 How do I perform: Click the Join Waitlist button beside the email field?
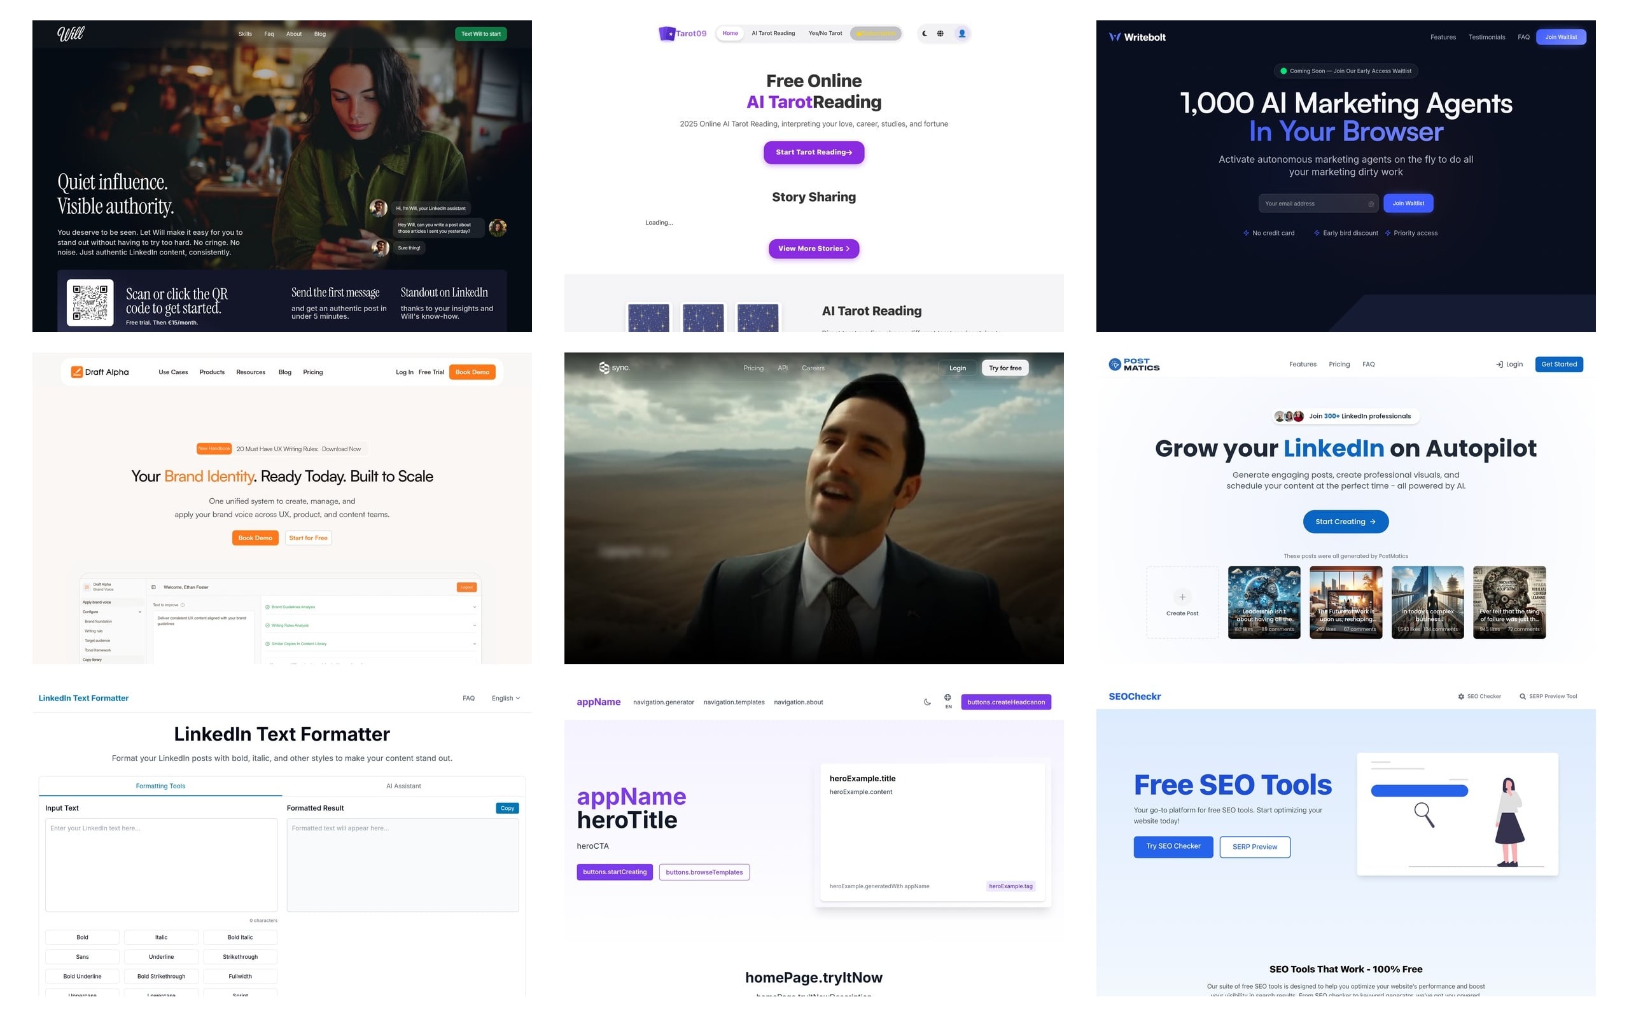coord(1408,204)
